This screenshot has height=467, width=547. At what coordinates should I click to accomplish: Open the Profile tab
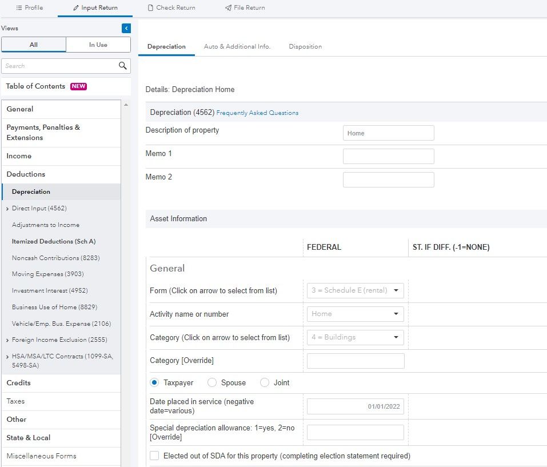point(29,8)
